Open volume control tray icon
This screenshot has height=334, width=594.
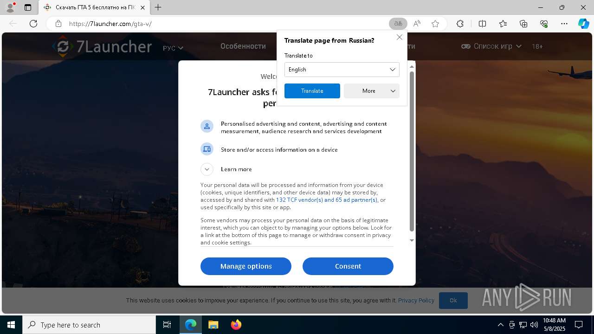click(534, 325)
